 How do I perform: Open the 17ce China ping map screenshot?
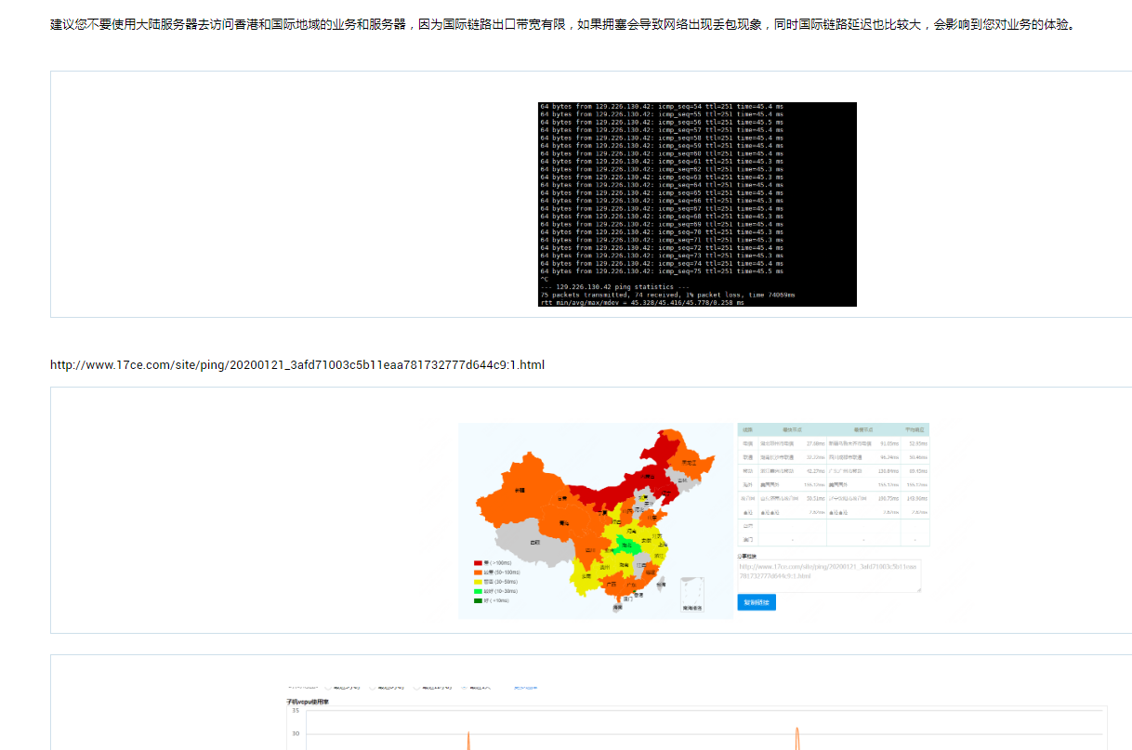pos(694,520)
